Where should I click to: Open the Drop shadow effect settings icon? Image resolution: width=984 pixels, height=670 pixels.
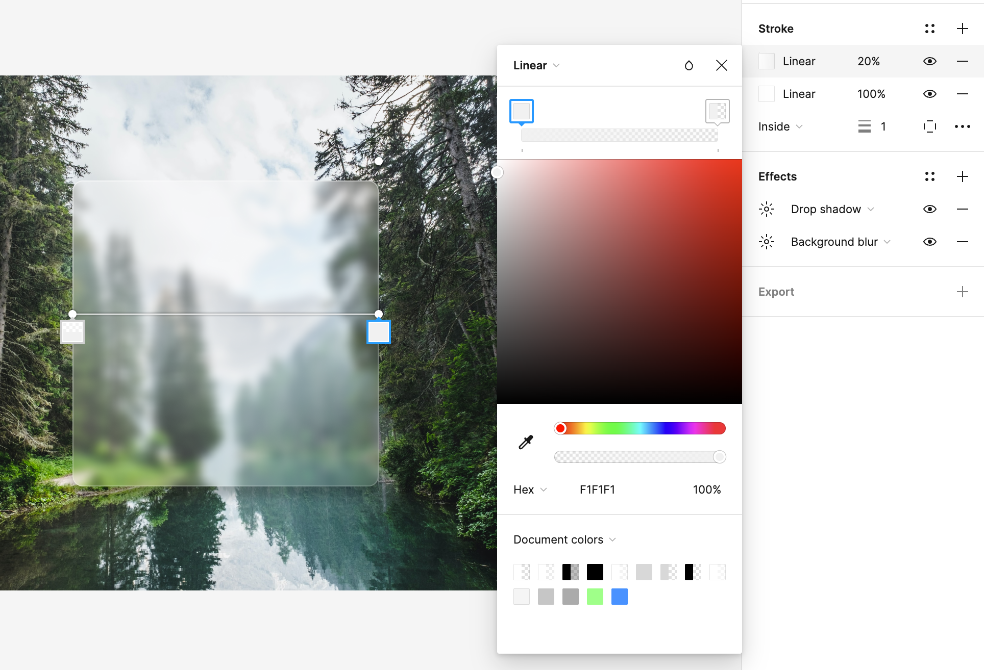[766, 209]
